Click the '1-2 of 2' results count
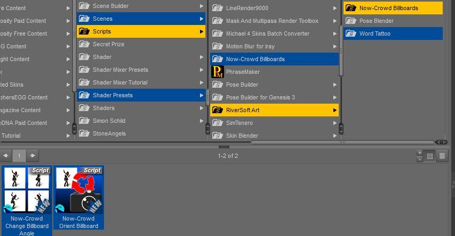The height and width of the screenshot is (236, 455). point(228,156)
